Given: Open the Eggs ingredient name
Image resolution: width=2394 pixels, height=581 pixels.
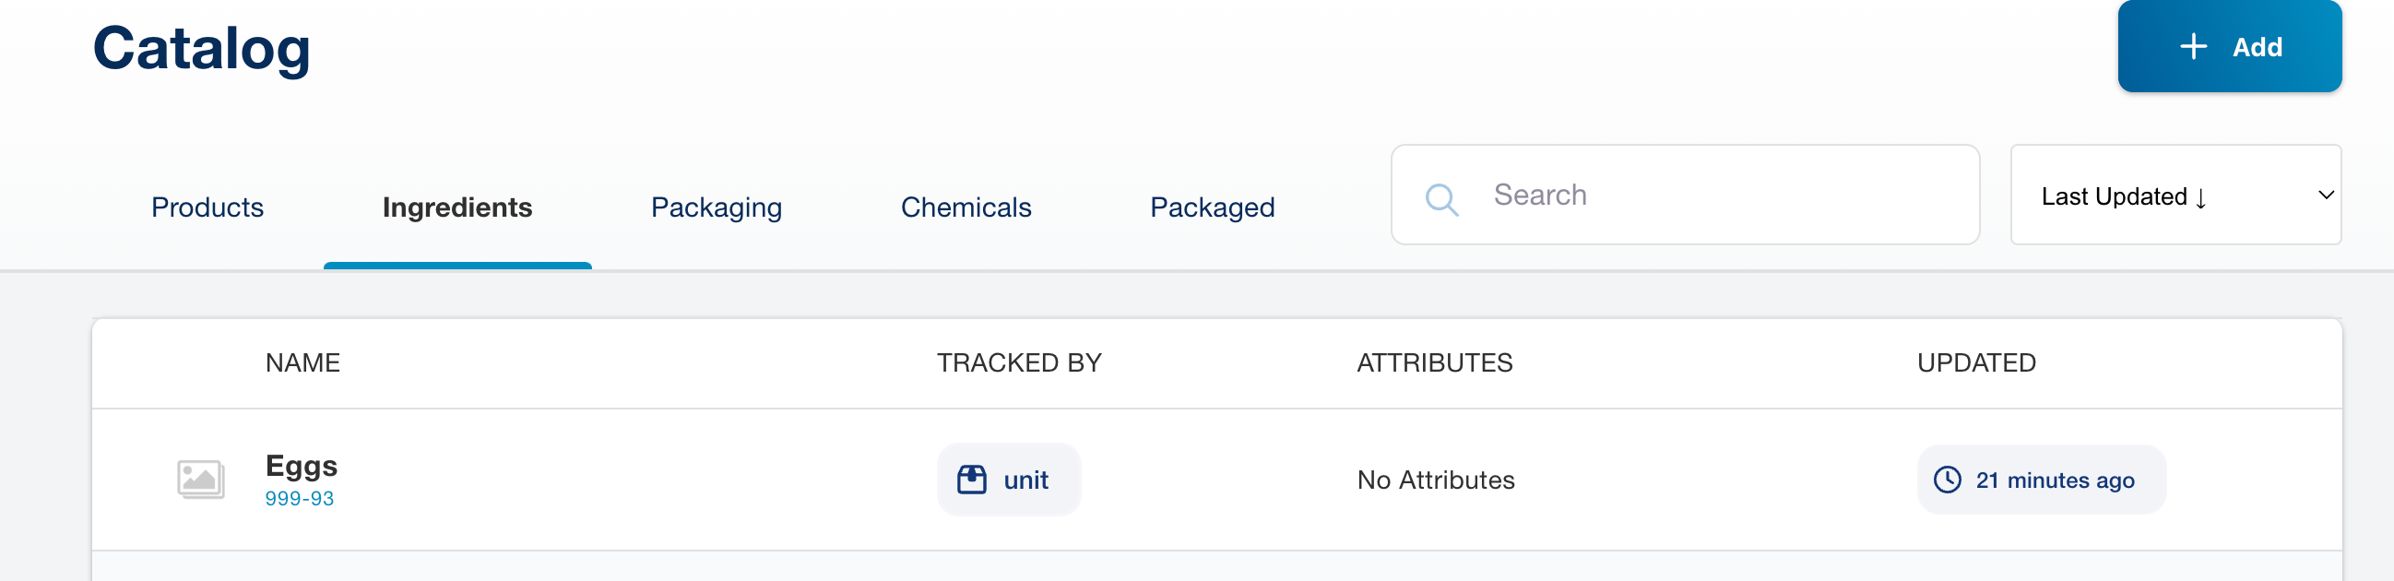Looking at the screenshot, I should point(302,466).
